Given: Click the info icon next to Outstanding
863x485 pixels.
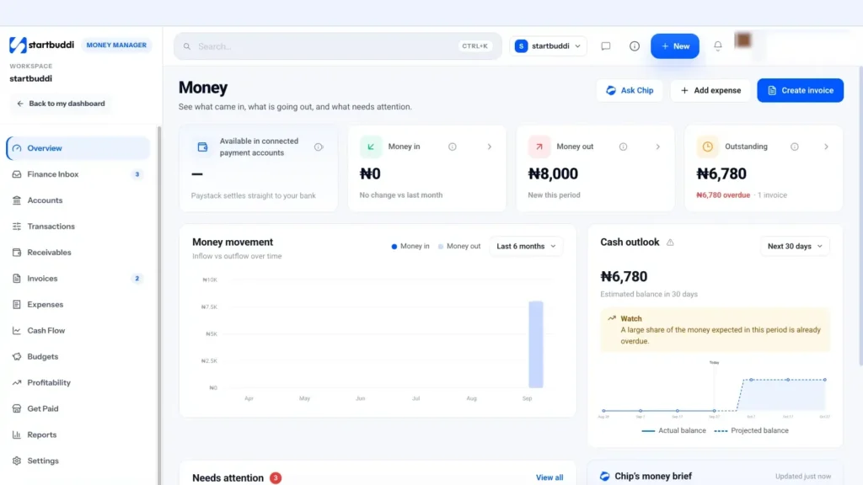Looking at the screenshot, I should click(794, 147).
